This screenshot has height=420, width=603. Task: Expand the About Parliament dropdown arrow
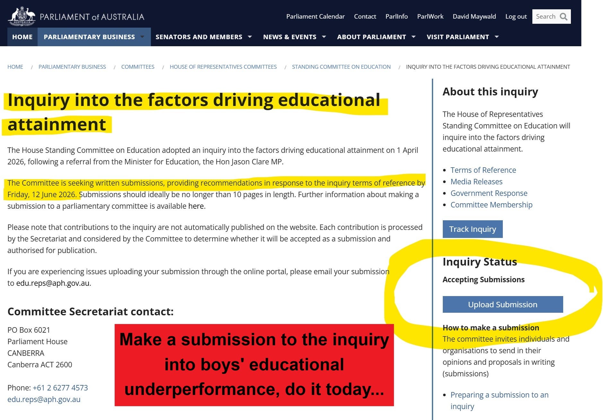(x=414, y=37)
